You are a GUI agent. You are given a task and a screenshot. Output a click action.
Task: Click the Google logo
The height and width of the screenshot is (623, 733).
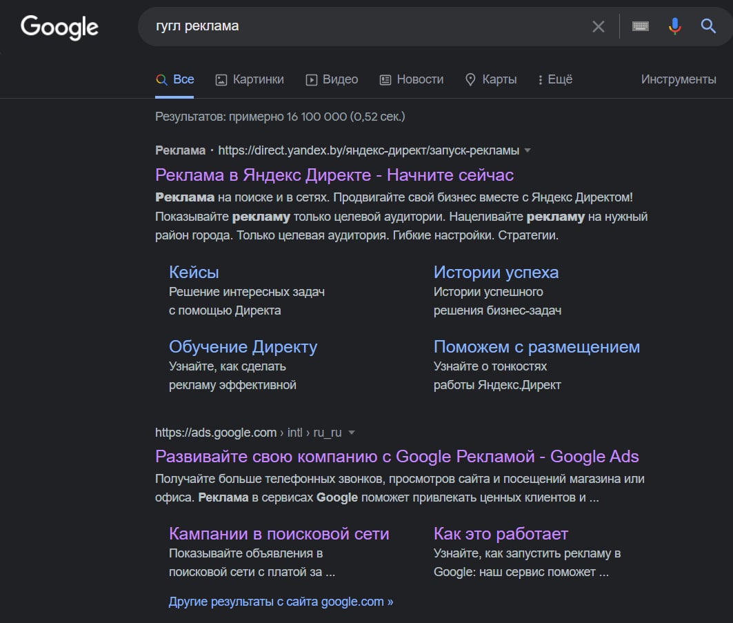[59, 27]
